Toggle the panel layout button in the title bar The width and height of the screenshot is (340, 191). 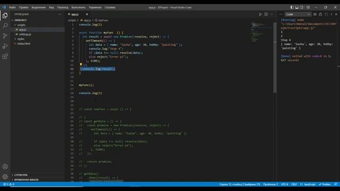(x=297, y=7)
